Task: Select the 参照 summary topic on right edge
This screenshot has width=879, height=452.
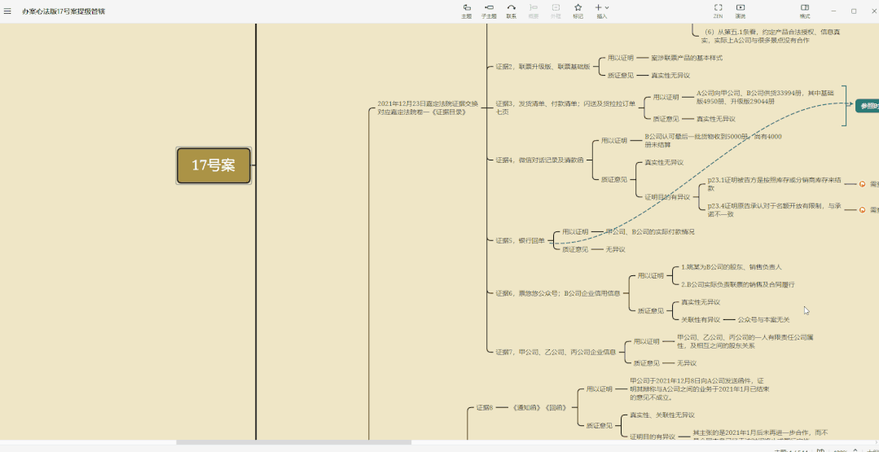Action: tap(867, 106)
